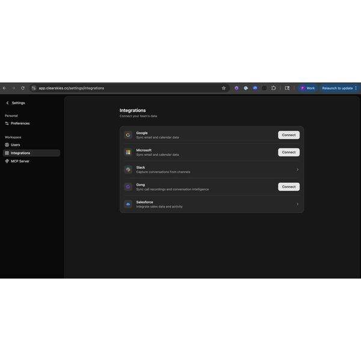Expand the Slack integration row chevron
This screenshot has height=361, width=361.
pyautogui.click(x=297, y=170)
